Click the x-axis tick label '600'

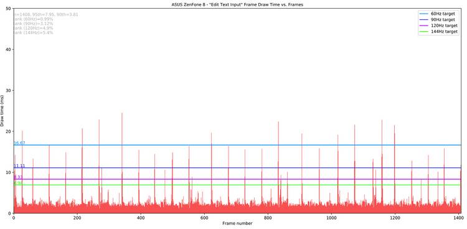(x=204, y=218)
